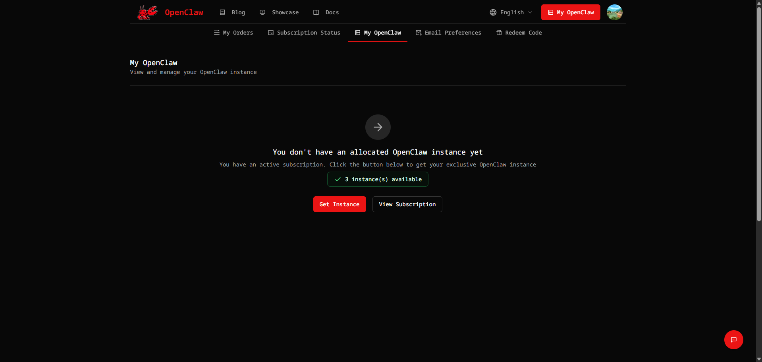Click the envelope icon beside Email Preferences
Image resolution: width=762 pixels, height=362 pixels.
click(418, 33)
